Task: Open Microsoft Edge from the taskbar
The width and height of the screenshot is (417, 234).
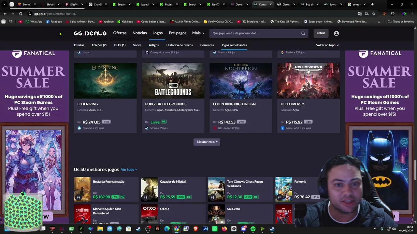Action: (167, 229)
